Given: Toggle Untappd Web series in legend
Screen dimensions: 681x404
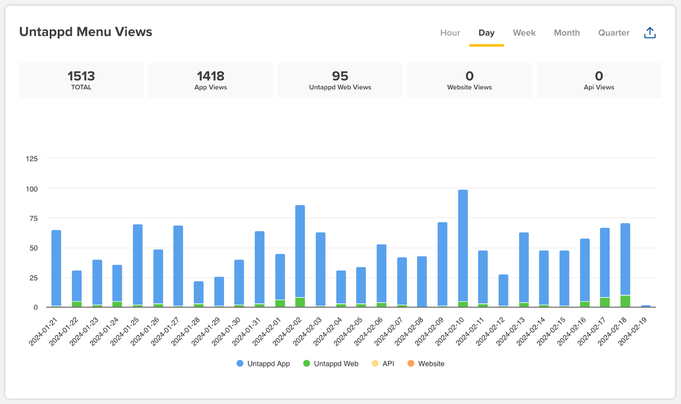Looking at the screenshot, I should (x=336, y=364).
